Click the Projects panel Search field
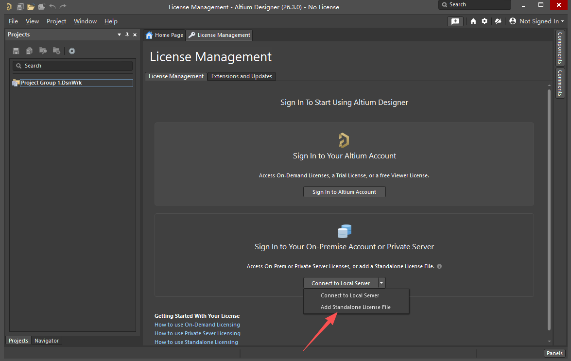The width and height of the screenshot is (571, 361). (72, 66)
